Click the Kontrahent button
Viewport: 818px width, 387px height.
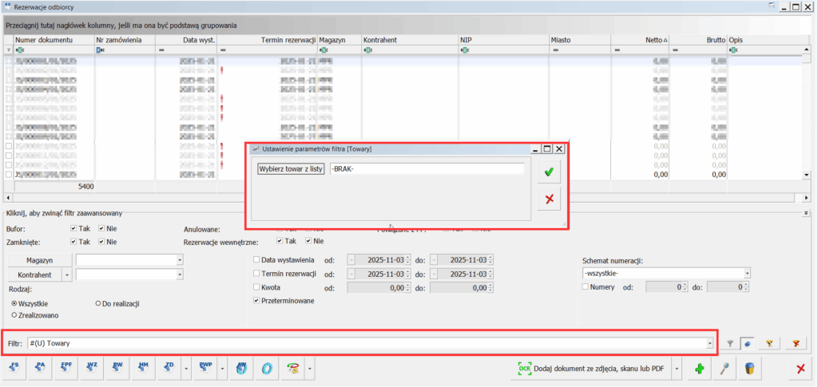34,274
